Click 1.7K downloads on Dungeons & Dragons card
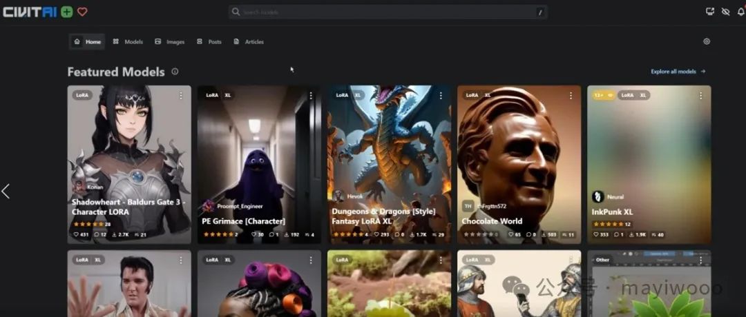Image resolution: width=746 pixels, height=317 pixels. click(419, 234)
